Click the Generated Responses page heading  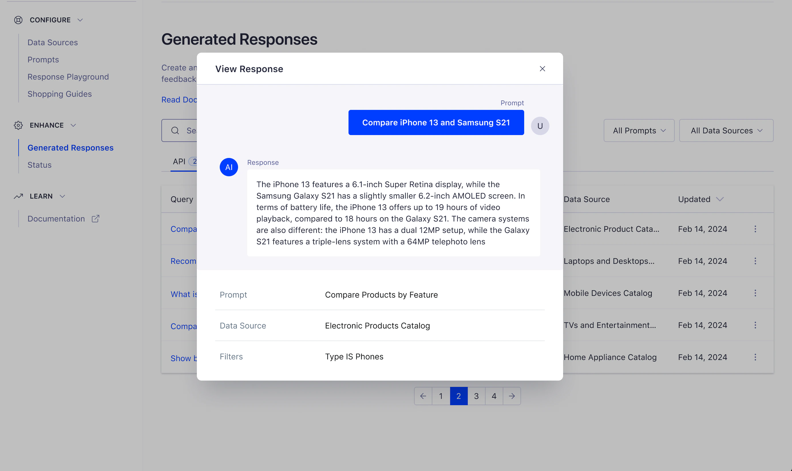tap(239, 39)
